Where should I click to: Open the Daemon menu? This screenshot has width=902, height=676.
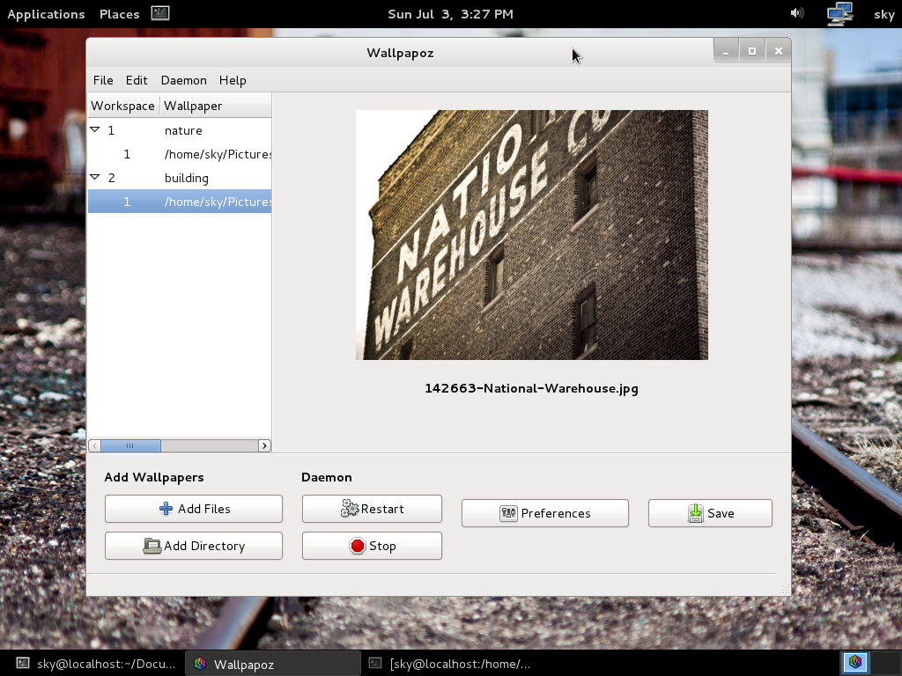click(183, 80)
